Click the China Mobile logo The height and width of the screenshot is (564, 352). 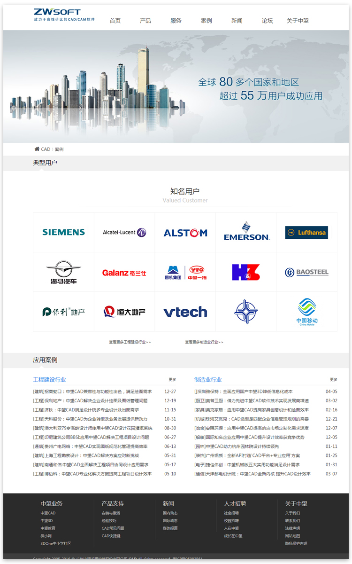point(306,312)
